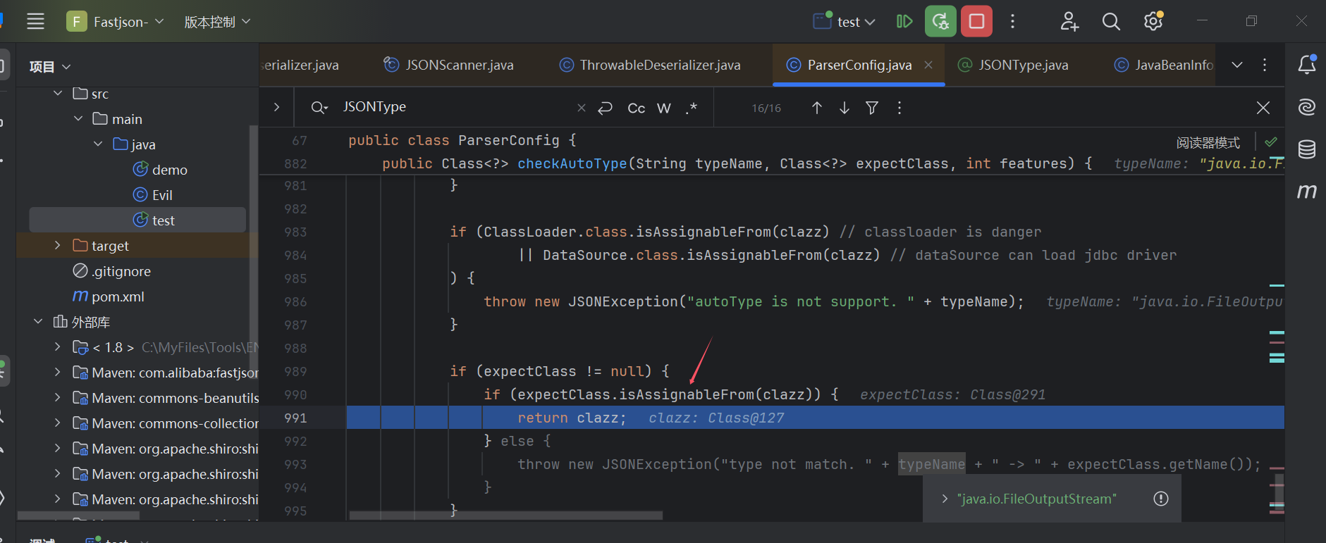Click the green inspection checkmark
The width and height of the screenshot is (1326, 543).
[1271, 142]
